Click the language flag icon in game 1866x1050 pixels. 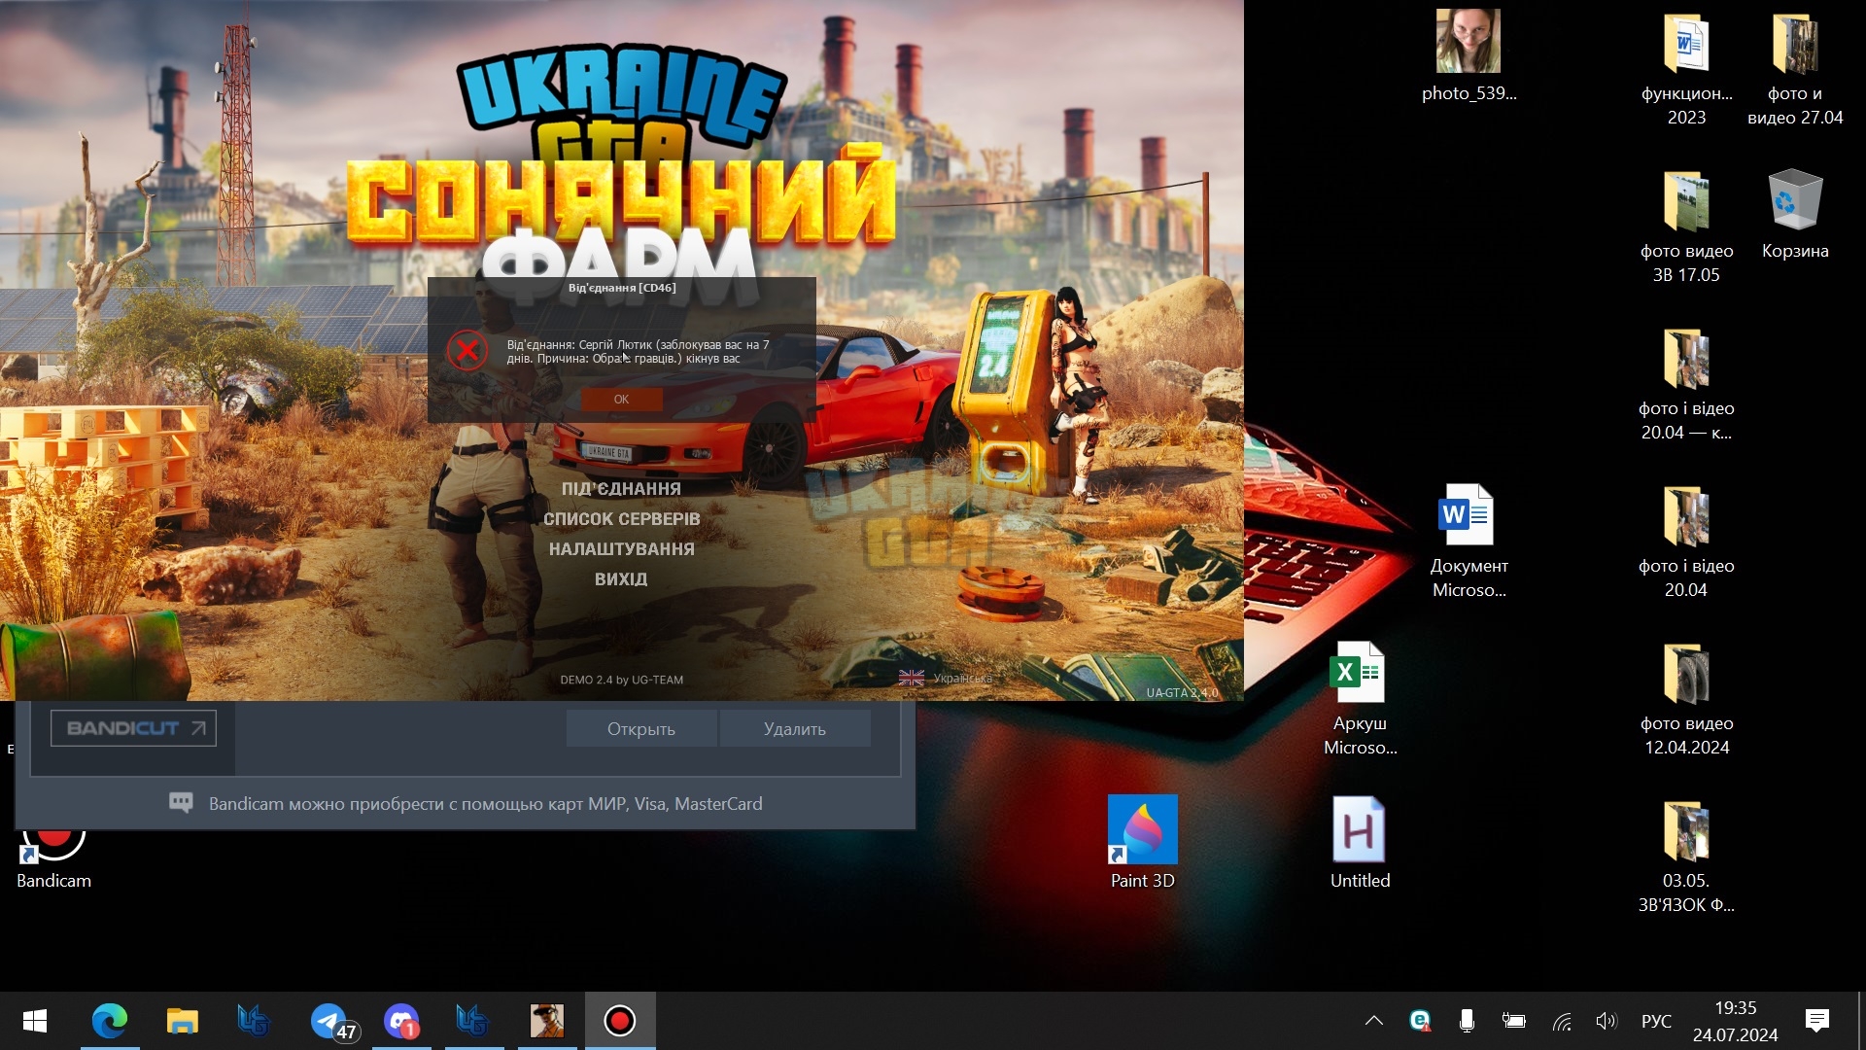tap(912, 679)
